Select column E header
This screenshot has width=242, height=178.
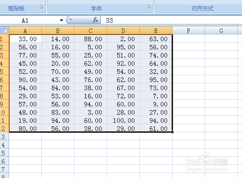[x=156, y=30]
